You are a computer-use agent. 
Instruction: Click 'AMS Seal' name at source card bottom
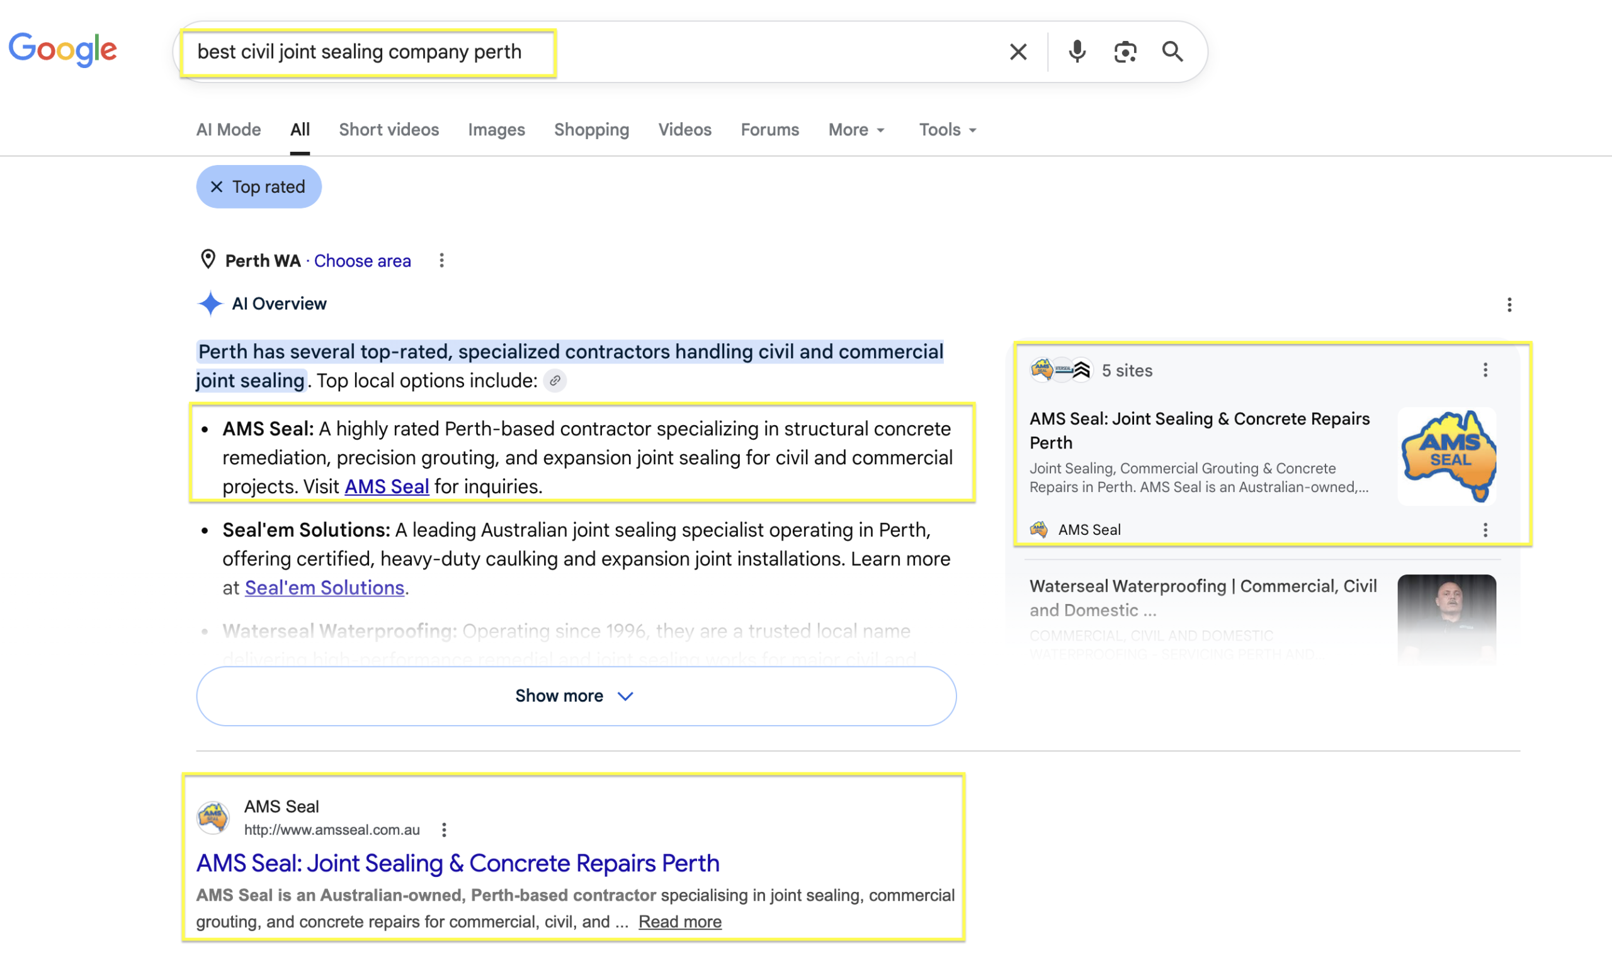[x=1089, y=530]
